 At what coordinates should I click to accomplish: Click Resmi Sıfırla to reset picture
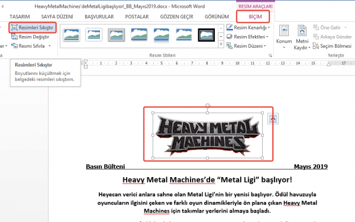[28, 46]
